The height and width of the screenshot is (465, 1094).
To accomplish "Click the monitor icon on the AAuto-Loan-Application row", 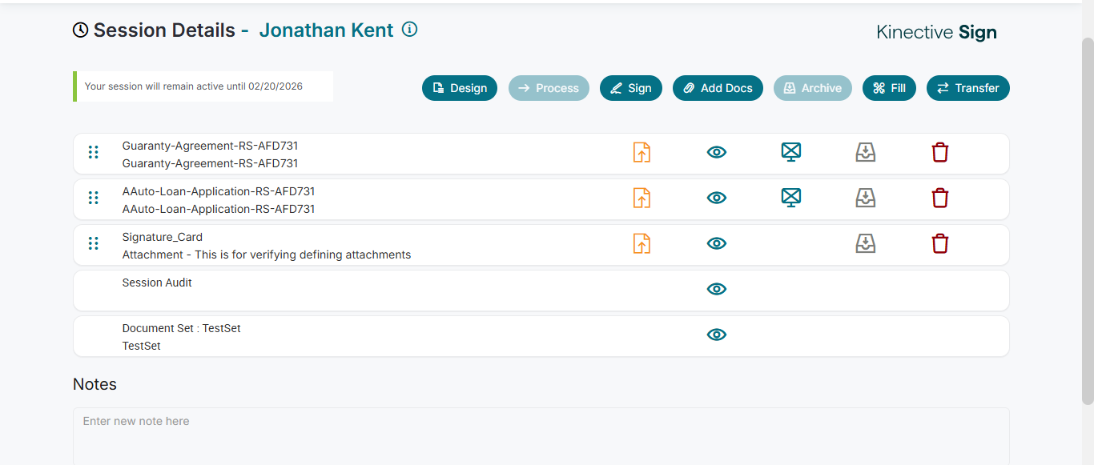I will pos(791,198).
